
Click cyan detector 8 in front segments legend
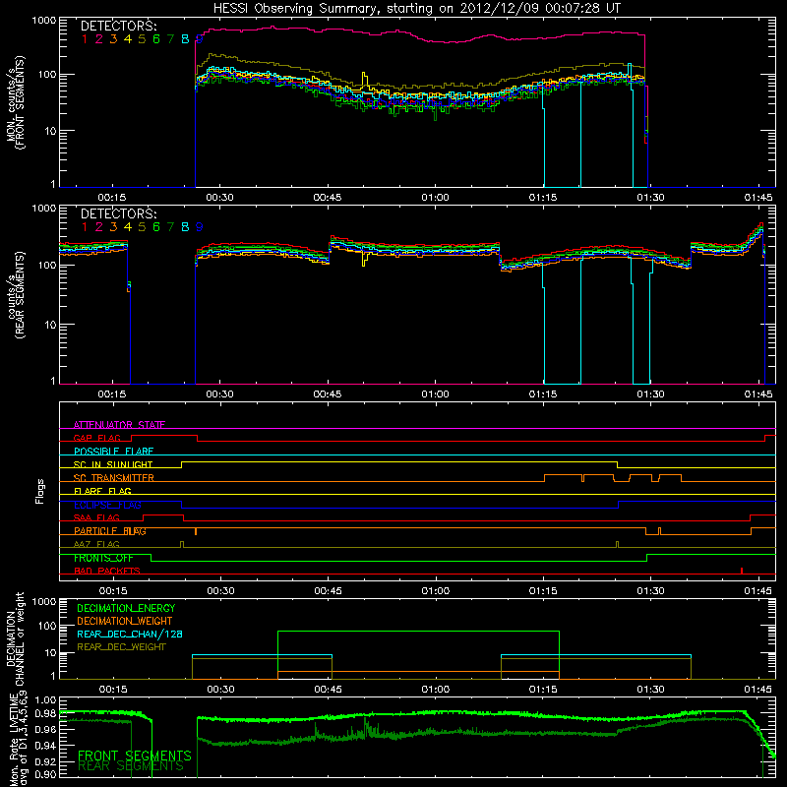(185, 39)
